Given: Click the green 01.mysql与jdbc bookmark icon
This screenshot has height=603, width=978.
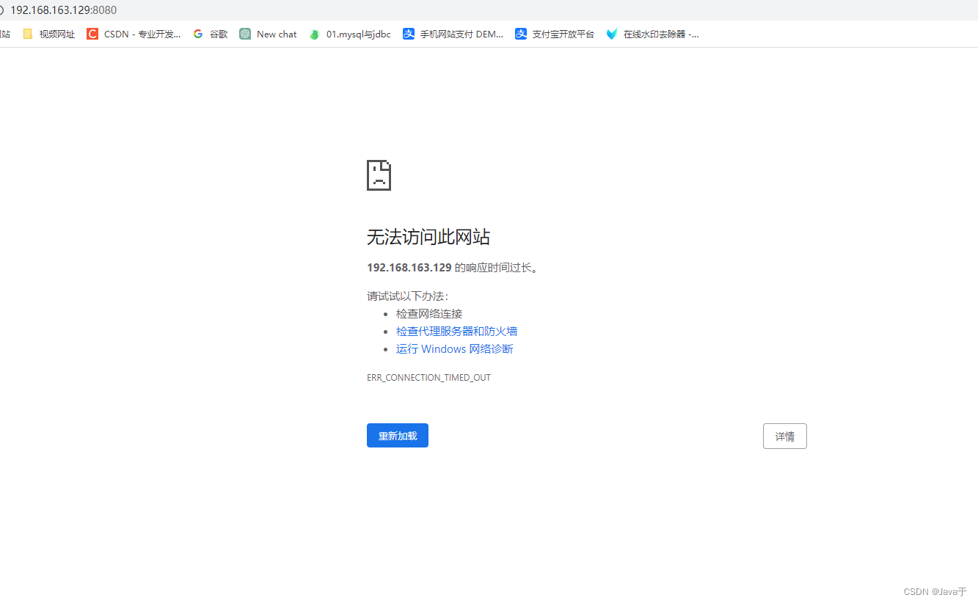Looking at the screenshot, I should point(314,34).
